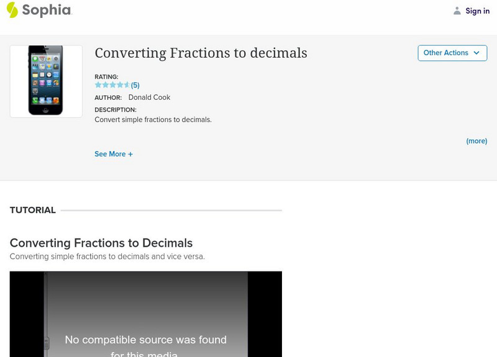Viewport: 497px width, 357px height.
Task: Click the third rating star
Action: pos(113,84)
